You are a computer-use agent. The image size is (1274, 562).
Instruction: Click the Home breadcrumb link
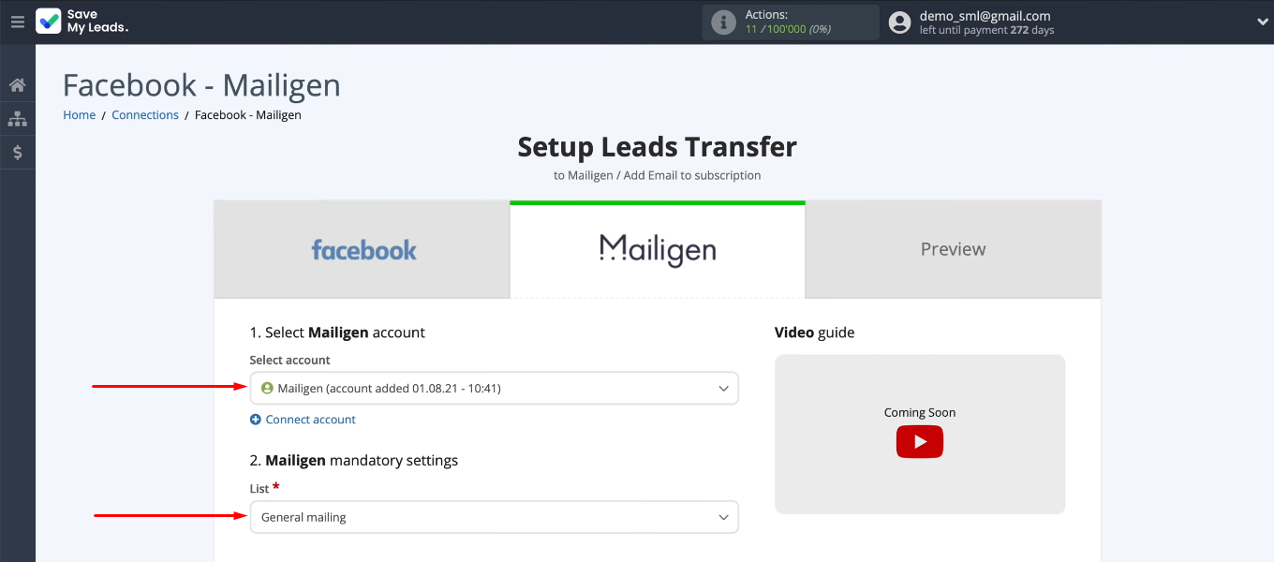(79, 115)
